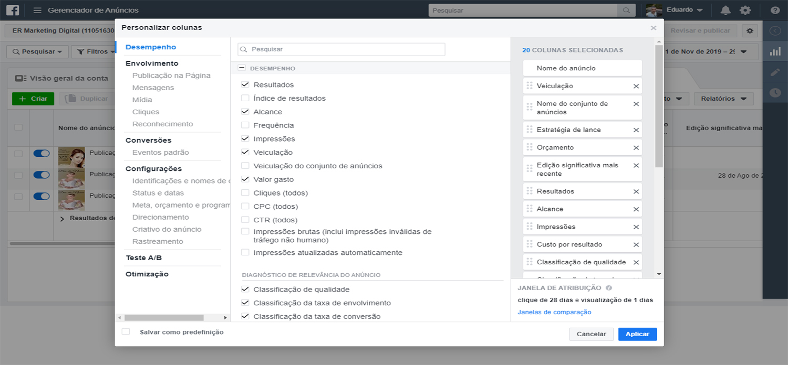Click the Facebook logo icon
The width and height of the screenshot is (788, 365).
click(13, 10)
